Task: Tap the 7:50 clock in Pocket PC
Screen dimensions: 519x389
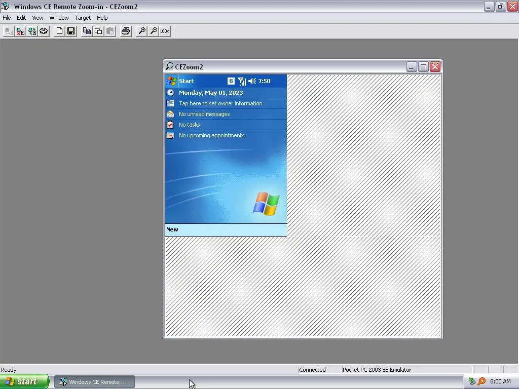Action: click(264, 81)
